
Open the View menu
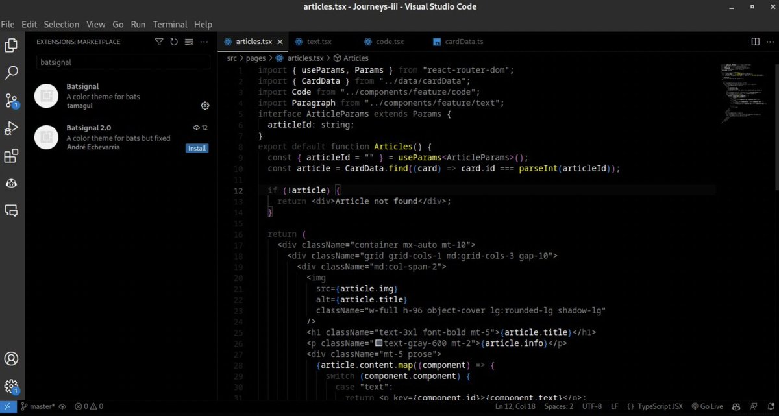95,24
